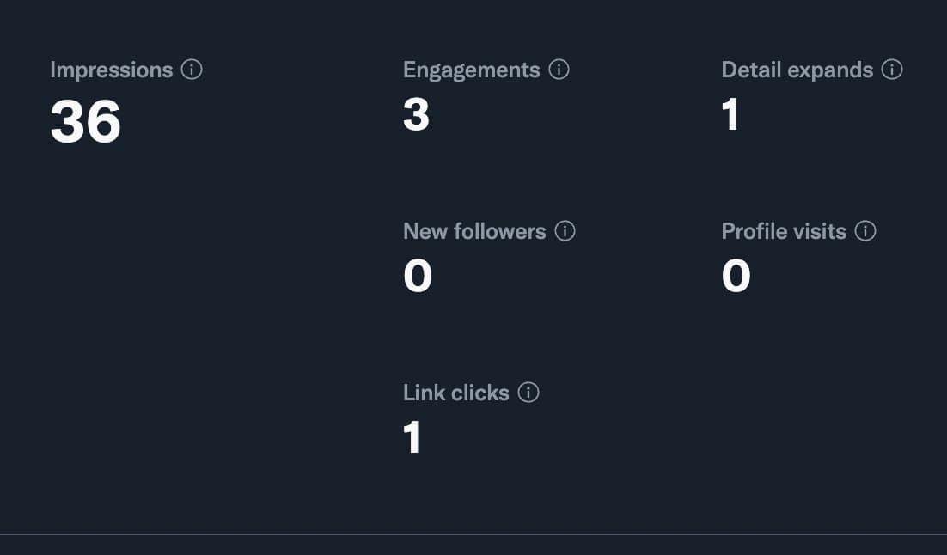947x555 pixels.
Task: Click the Impressions label
Action: 111,70
